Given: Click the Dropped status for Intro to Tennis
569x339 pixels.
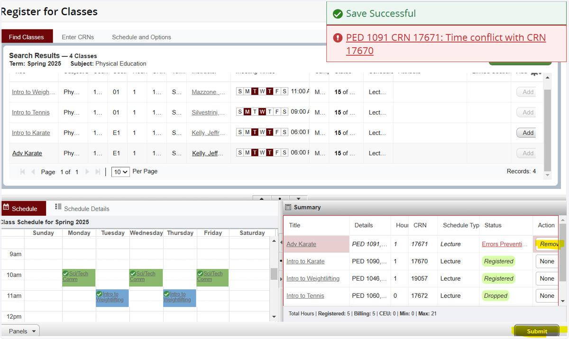Looking at the screenshot, I should (x=496, y=295).
